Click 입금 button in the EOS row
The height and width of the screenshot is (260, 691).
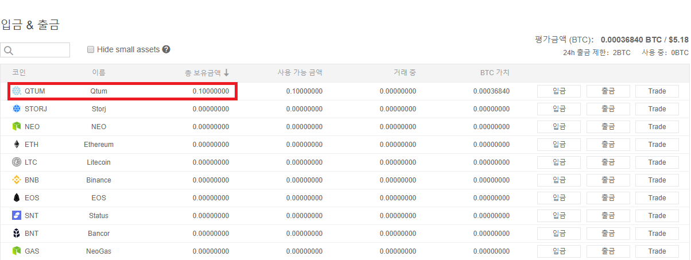coord(559,198)
